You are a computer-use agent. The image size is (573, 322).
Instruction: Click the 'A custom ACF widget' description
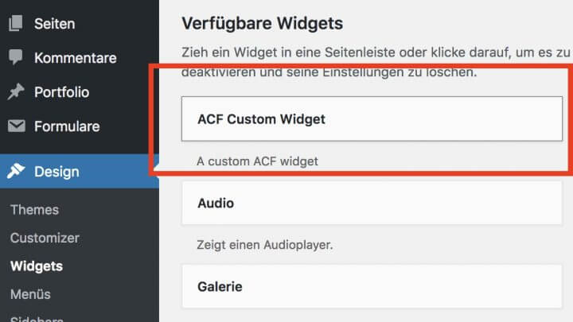pos(257,161)
